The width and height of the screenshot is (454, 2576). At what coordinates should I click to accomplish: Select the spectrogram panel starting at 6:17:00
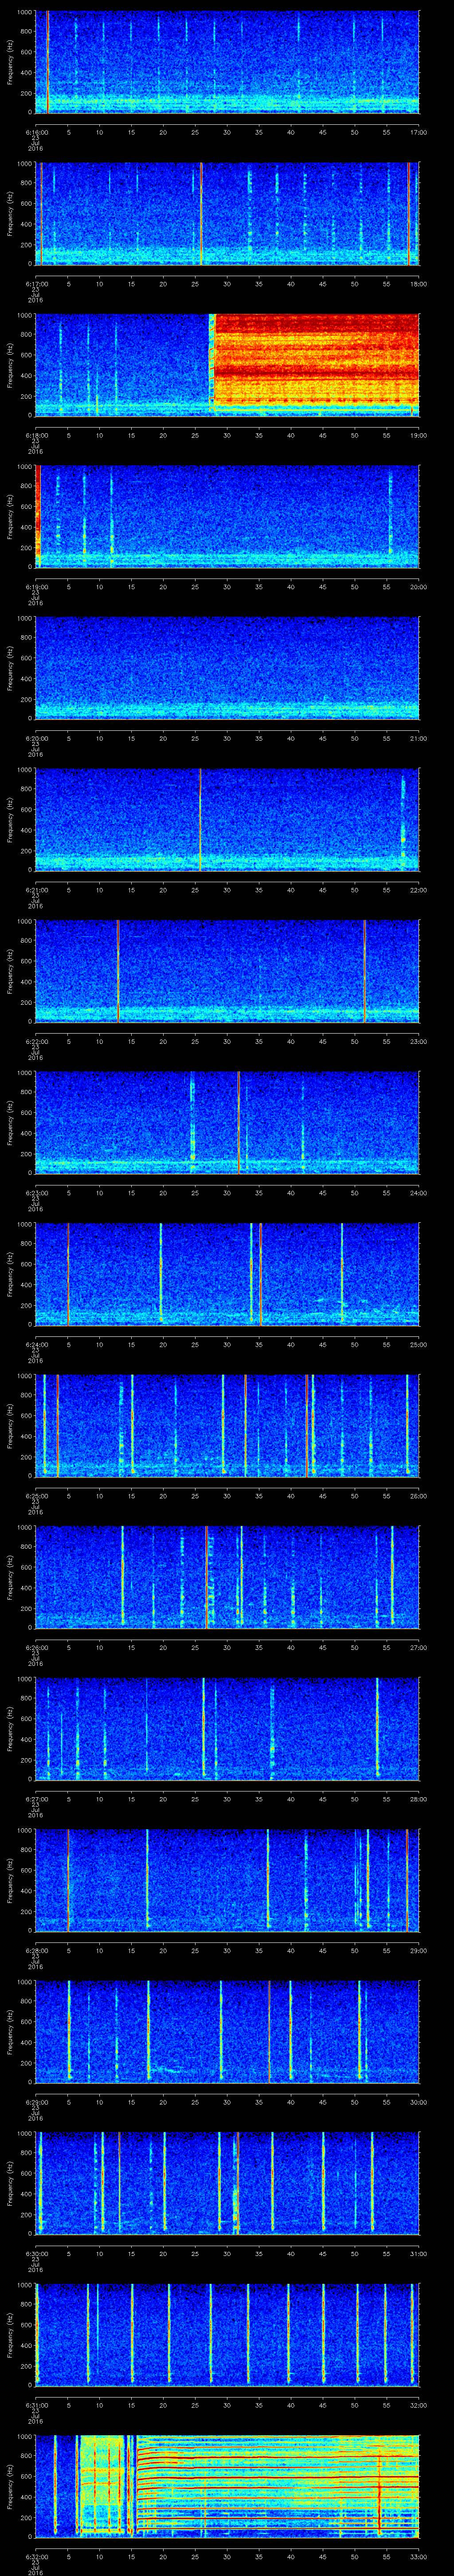pos(227,214)
